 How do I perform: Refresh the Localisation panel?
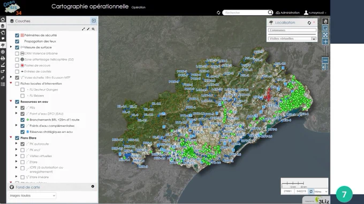(309, 22)
